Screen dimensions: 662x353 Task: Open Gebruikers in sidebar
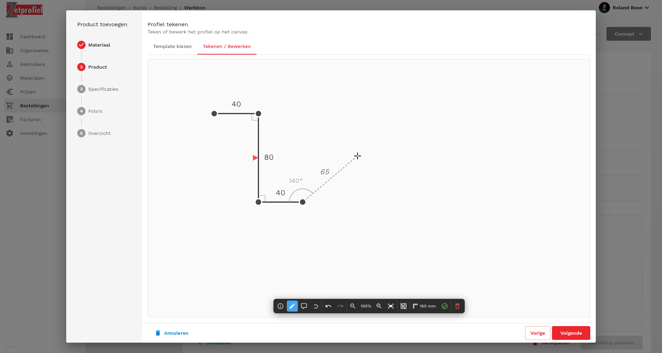pyautogui.click(x=32, y=64)
